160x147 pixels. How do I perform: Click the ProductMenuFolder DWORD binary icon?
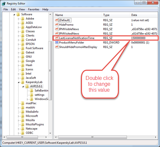coord(56,42)
